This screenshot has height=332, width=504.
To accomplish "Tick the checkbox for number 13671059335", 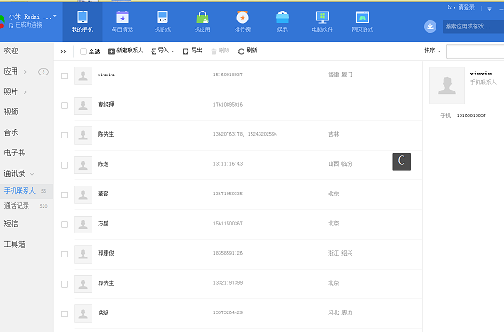I will [x=64, y=195].
